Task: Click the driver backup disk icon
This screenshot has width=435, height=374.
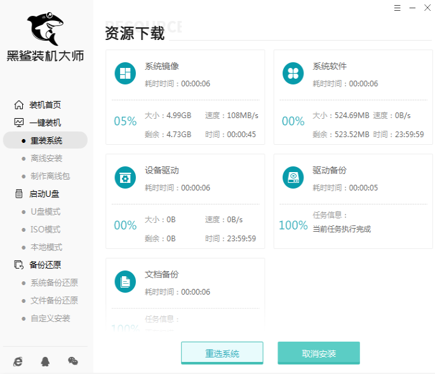Action: [x=293, y=178]
